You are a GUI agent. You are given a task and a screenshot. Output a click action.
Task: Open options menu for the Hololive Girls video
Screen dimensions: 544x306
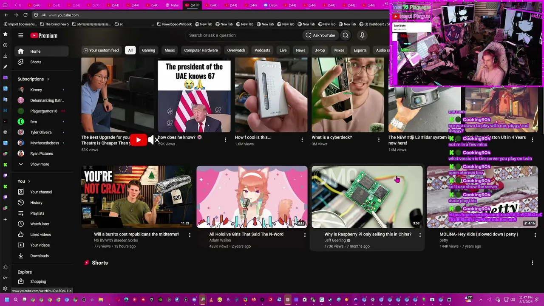pos(305,235)
